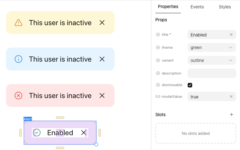The image size is (240, 150).
Task: Expand the variant dropdown showing outline
Action: 212,60
